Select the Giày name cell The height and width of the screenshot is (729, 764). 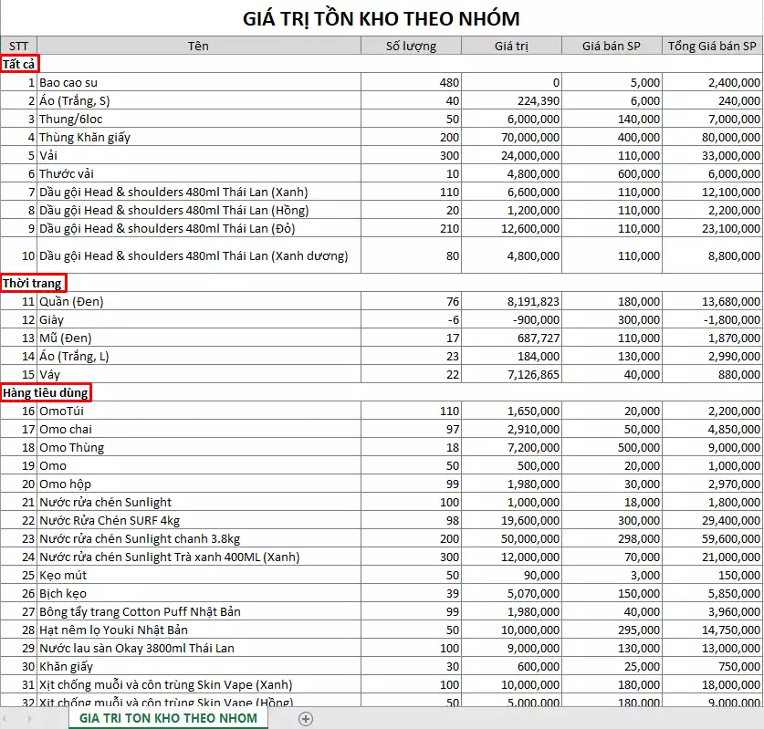point(199,319)
